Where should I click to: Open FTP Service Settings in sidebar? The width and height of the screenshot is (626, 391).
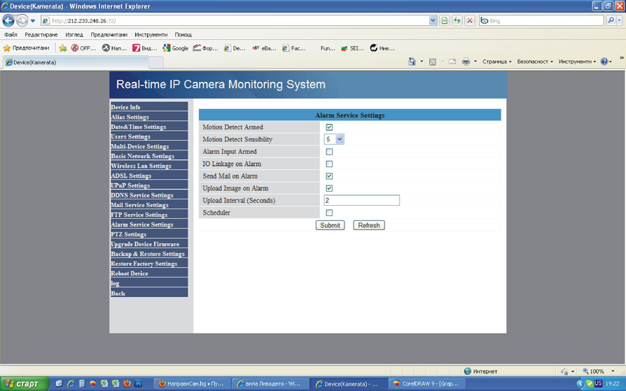tap(139, 215)
